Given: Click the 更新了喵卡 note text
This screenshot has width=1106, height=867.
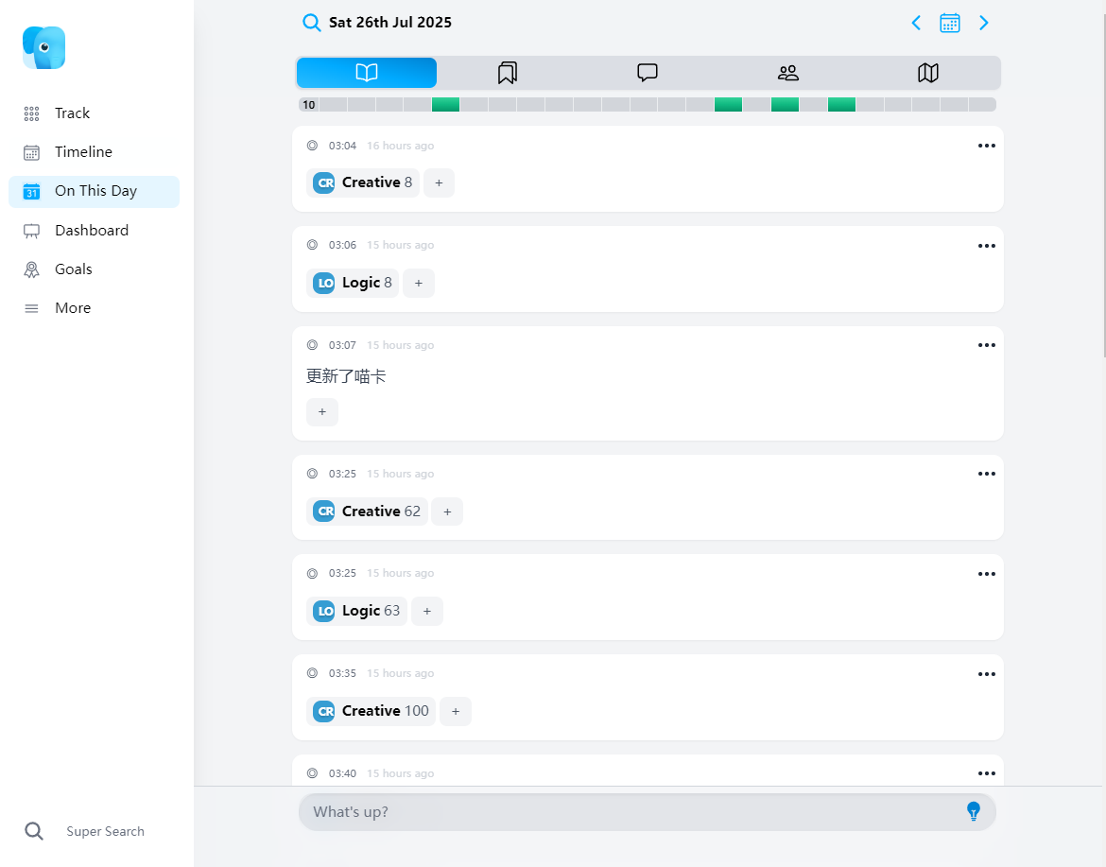Looking at the screenshot, I should pyautogui.click(x=346, y=376).
